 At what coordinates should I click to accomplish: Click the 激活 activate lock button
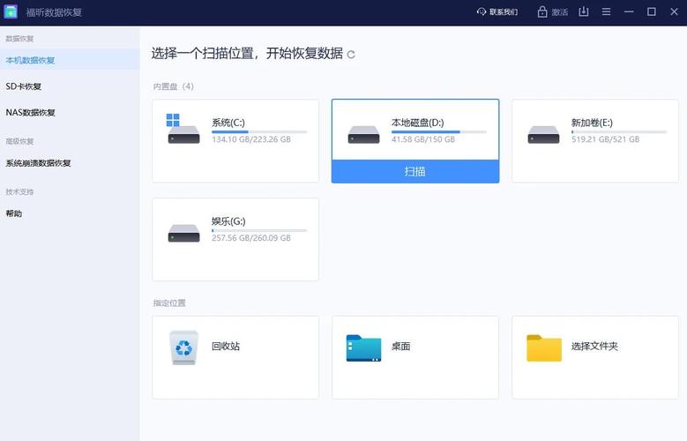[x=553, y=11]
